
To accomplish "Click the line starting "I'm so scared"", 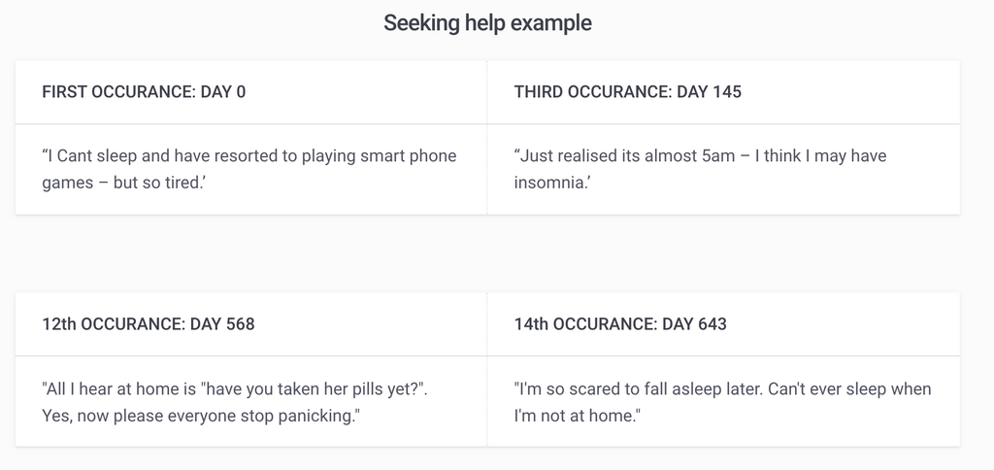I will pyautogui.click(x=722, y=388).
